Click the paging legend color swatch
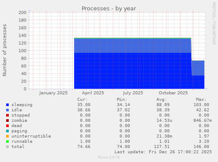The height and width of the screenshot is (162, 218). click(7, 131)
